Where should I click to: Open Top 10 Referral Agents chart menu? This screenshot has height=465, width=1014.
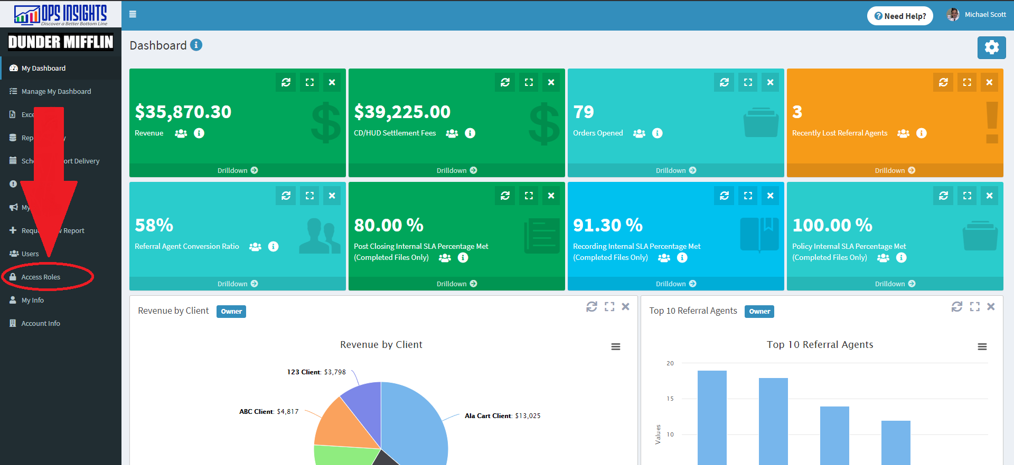coord(982,346)
